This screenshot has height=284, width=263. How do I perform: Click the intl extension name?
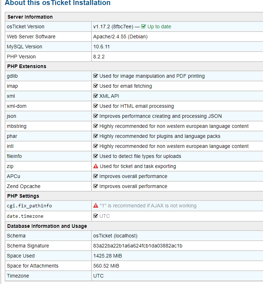(10, 146)
